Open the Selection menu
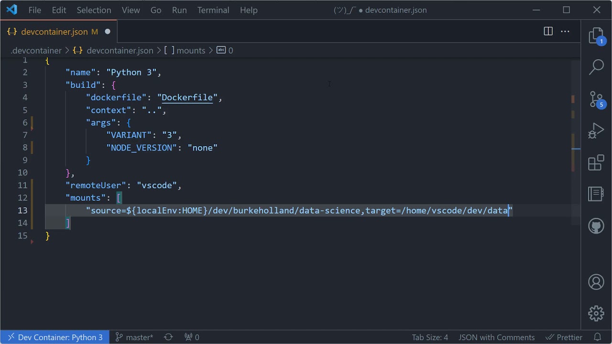 [94, 10]
